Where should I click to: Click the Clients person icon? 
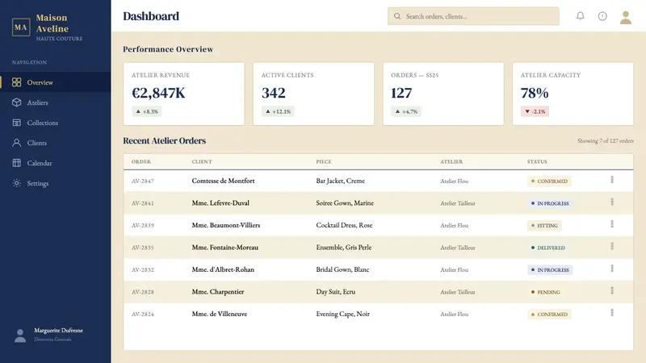[x=16, y=143]
